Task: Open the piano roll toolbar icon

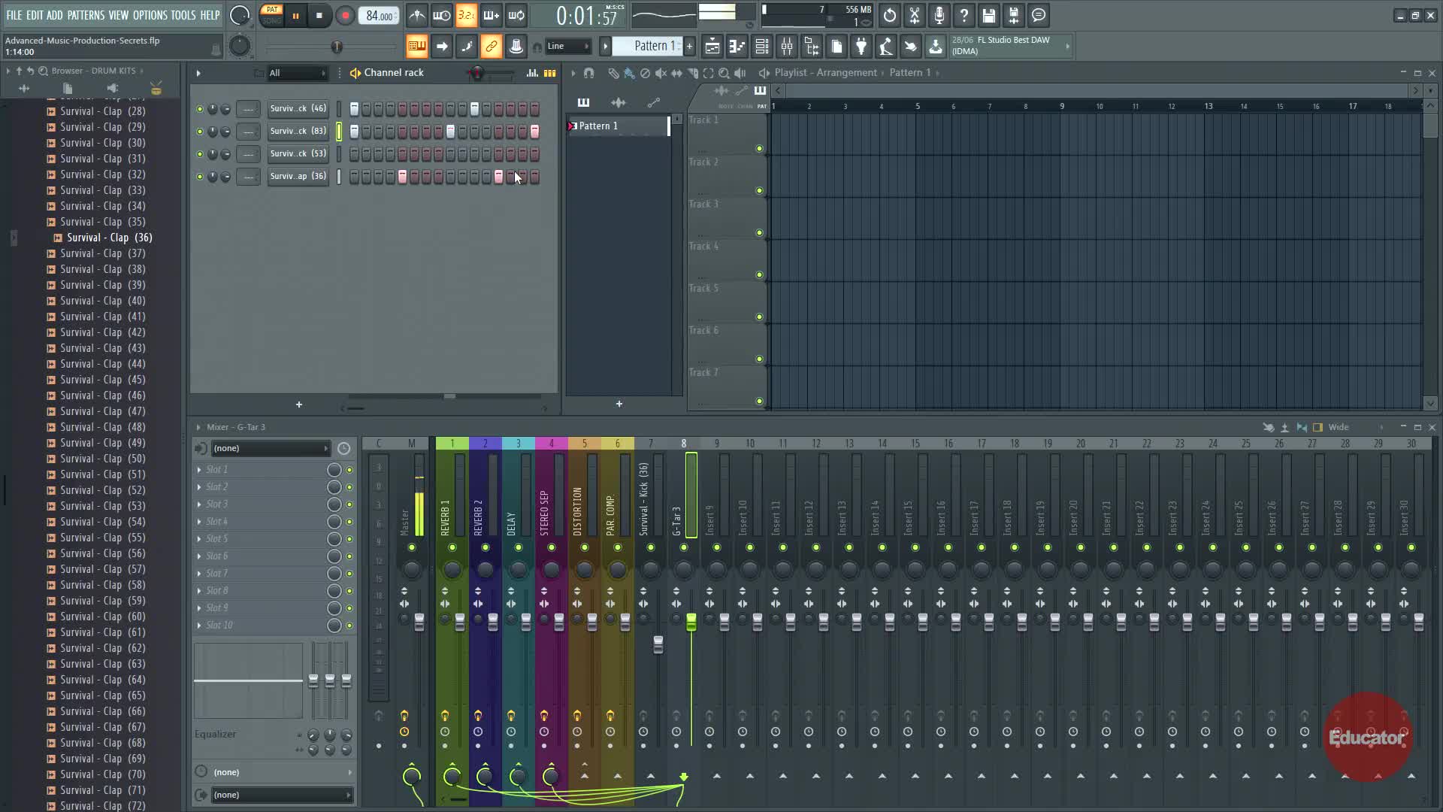Action: (x=737, y=47)
